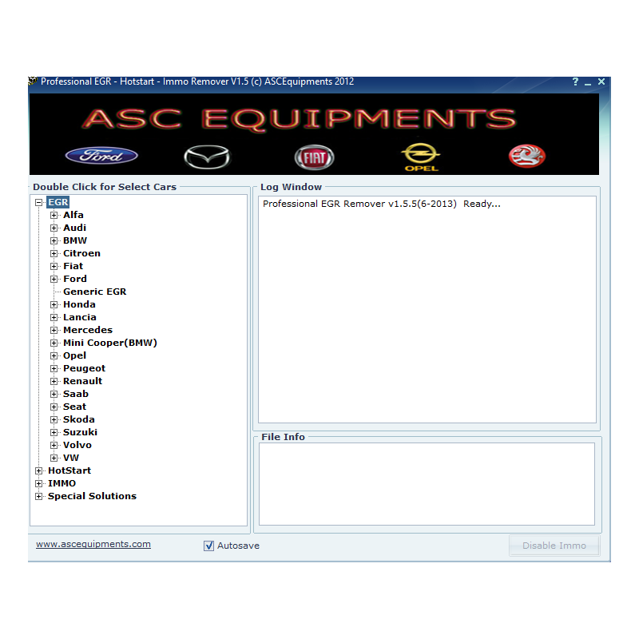Expand the HotStart category
The width and height of the screenshot is (639, 639).
pos(38,470)
